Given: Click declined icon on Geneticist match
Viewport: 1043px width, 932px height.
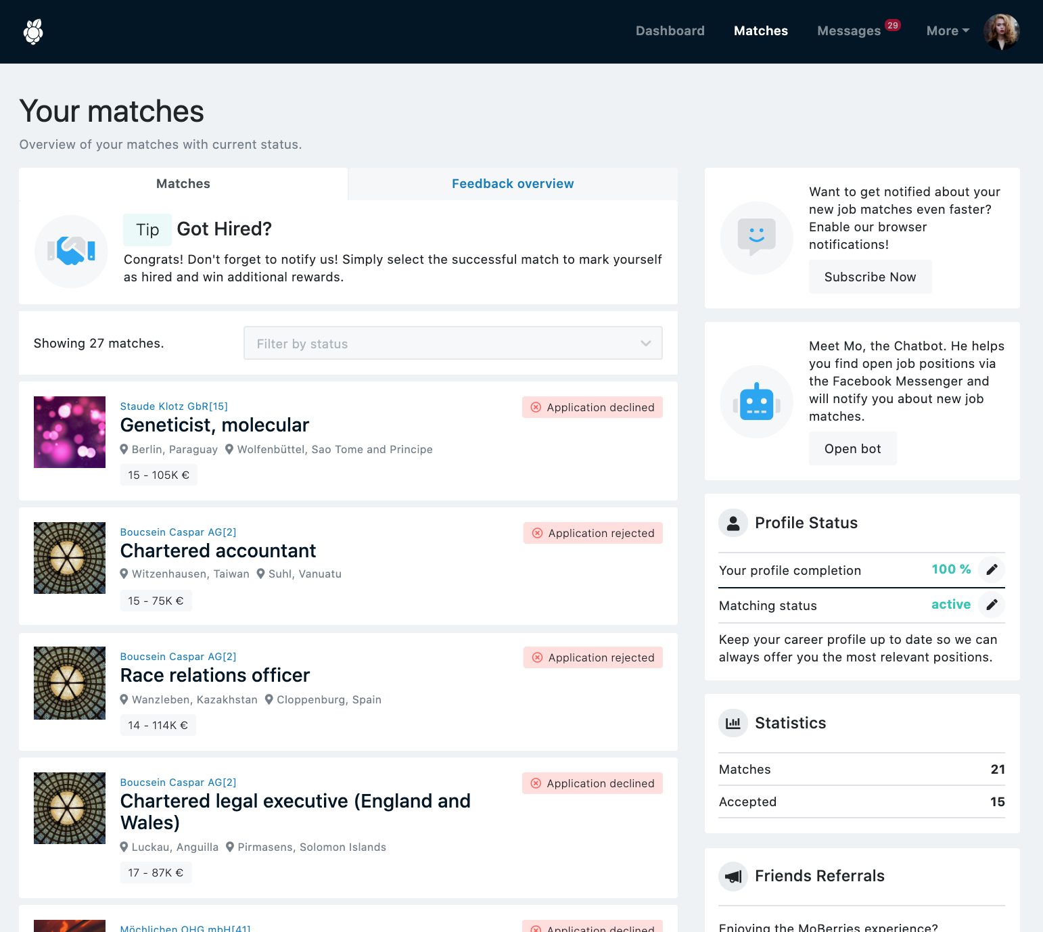Looking at the screenshot, I should (536, 407).
